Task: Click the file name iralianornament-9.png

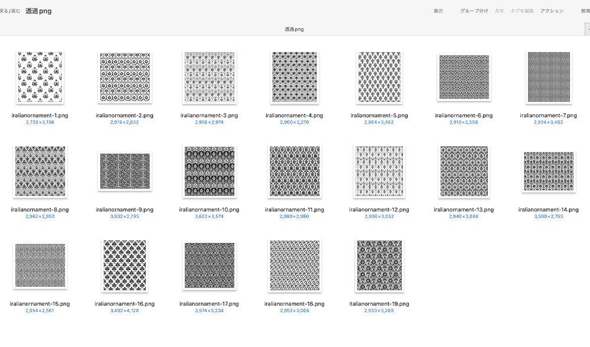Action: click(x=124, y=210)
